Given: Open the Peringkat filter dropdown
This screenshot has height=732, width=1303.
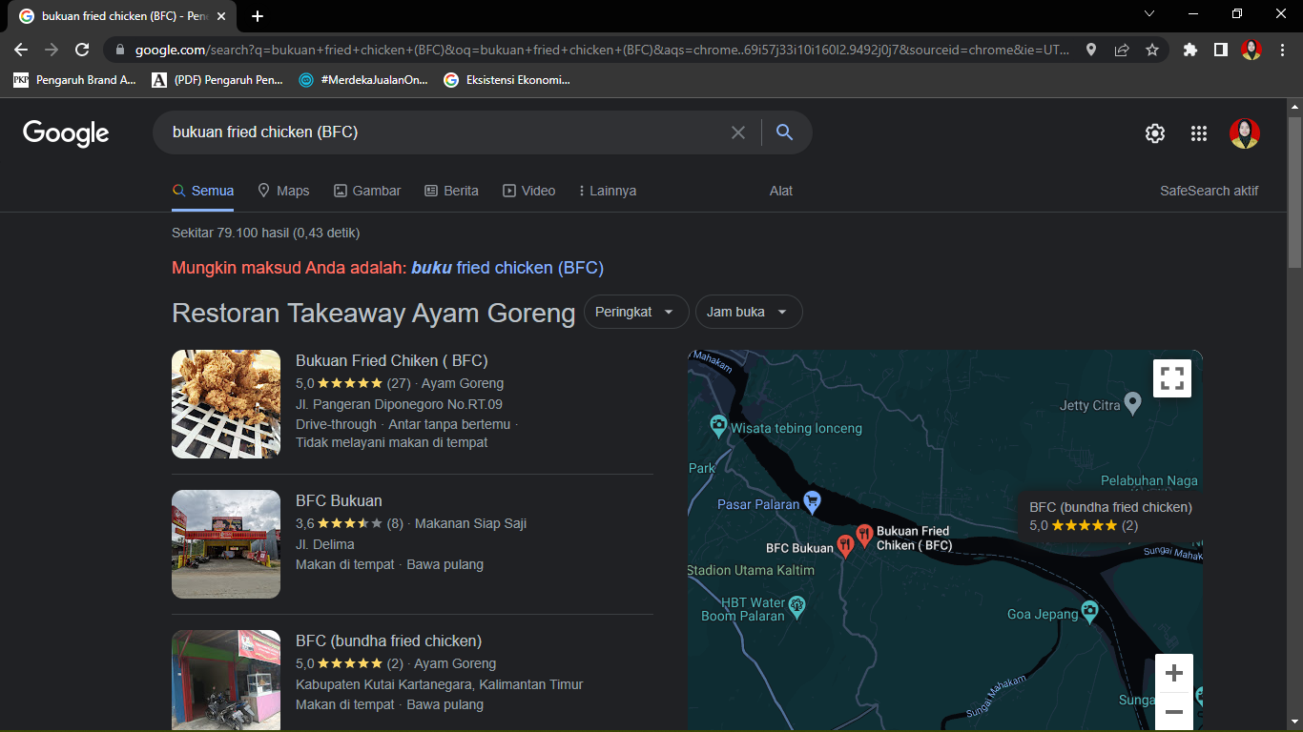Looking at the screenshot, I should (634, 312).
